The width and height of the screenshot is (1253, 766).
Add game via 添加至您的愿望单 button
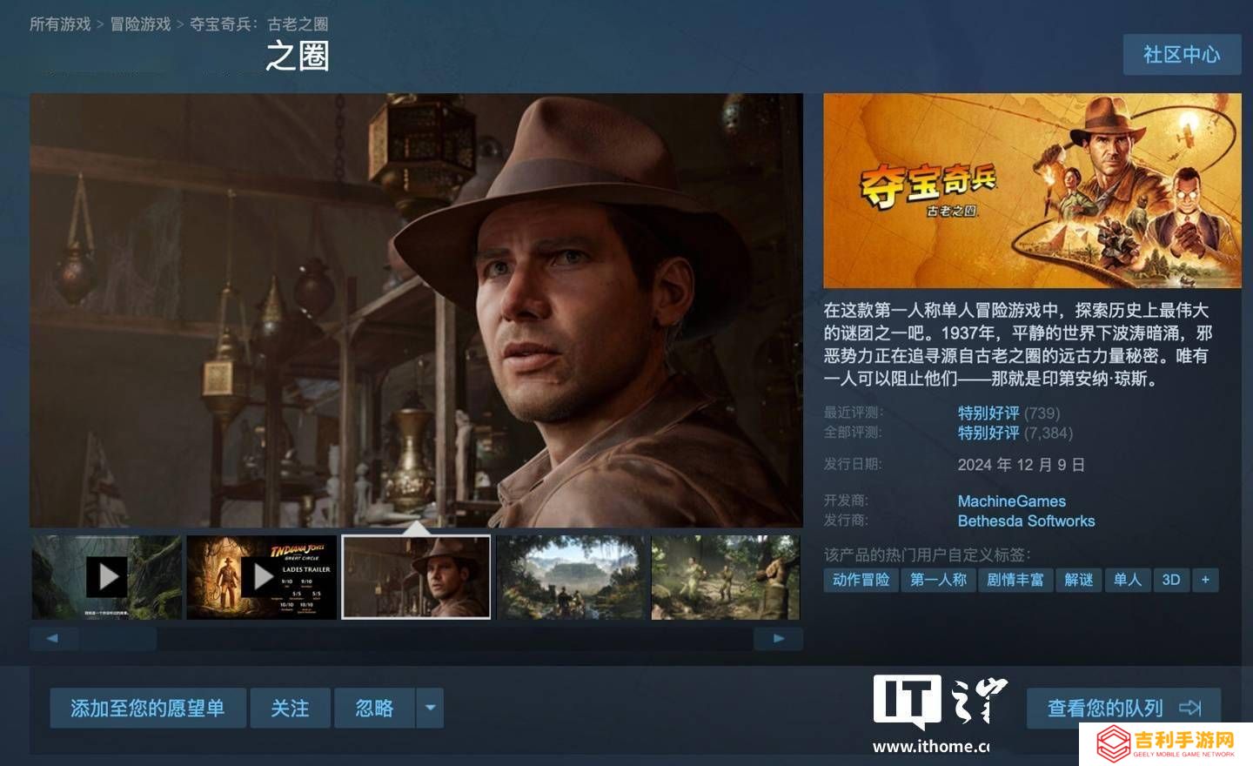(x=148, y=708)
